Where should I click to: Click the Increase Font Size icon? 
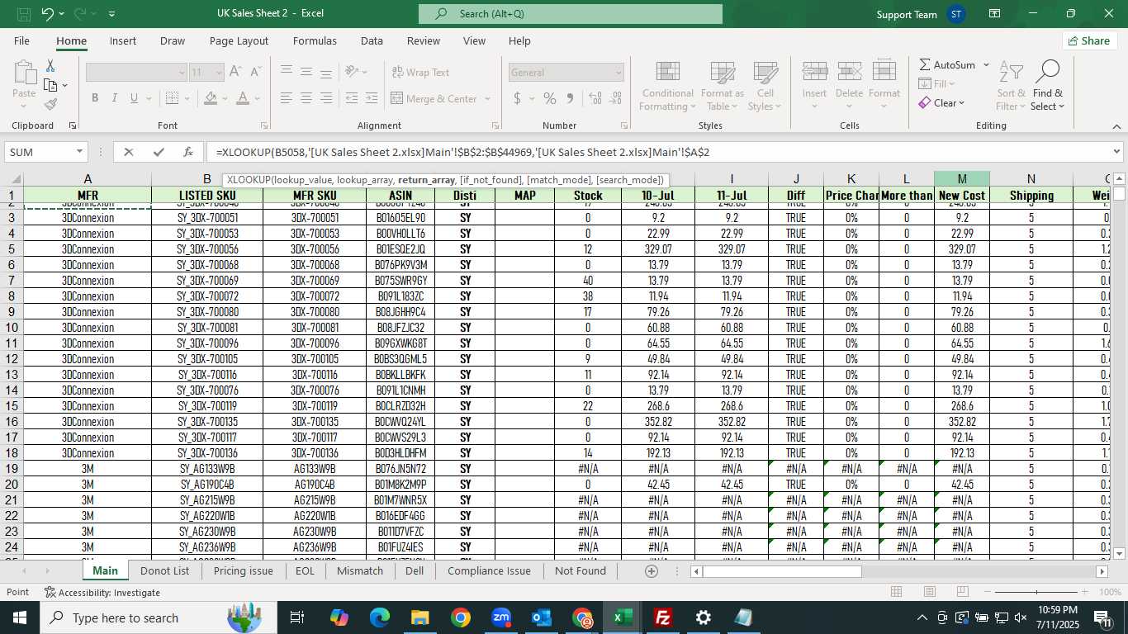click(235, 72)
